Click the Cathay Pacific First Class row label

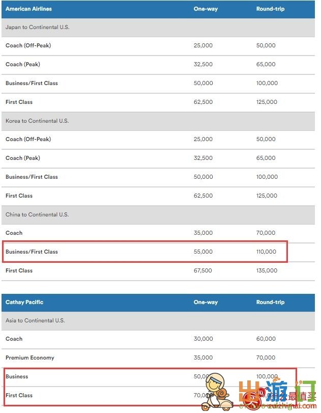[x=19, y=396]
